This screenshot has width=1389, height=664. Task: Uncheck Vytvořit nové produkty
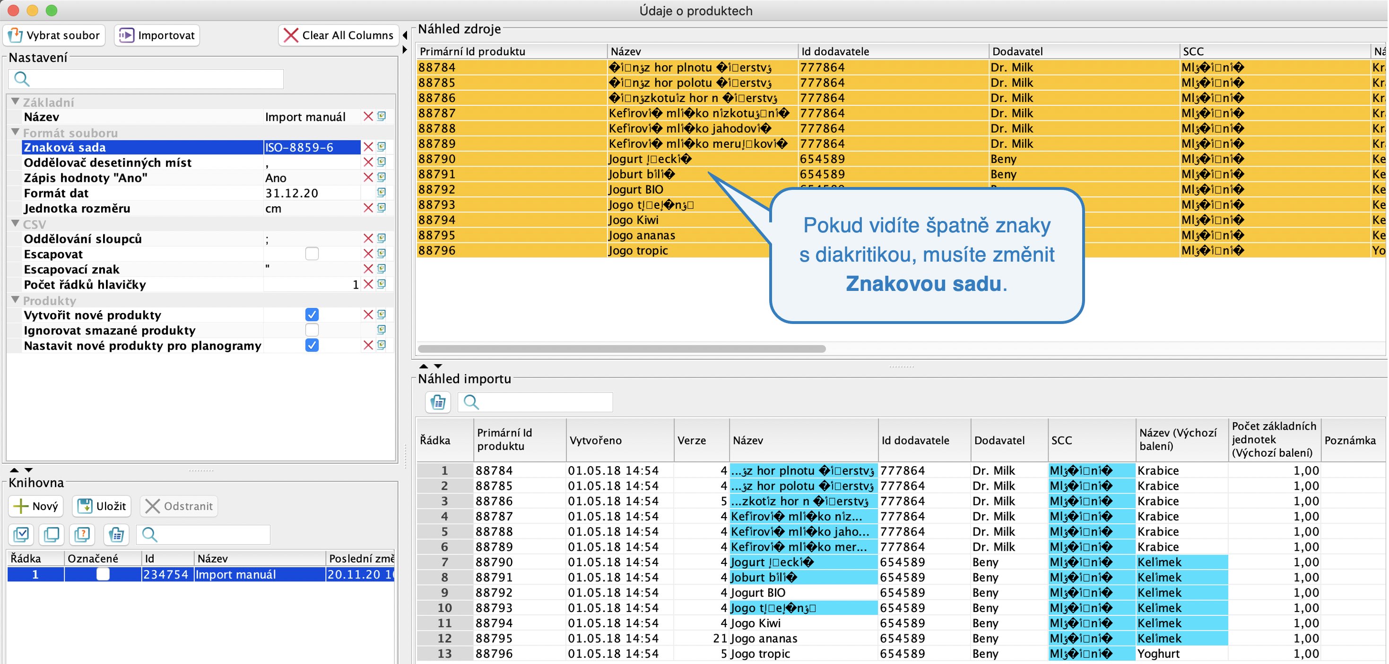[x=312, y=315]
